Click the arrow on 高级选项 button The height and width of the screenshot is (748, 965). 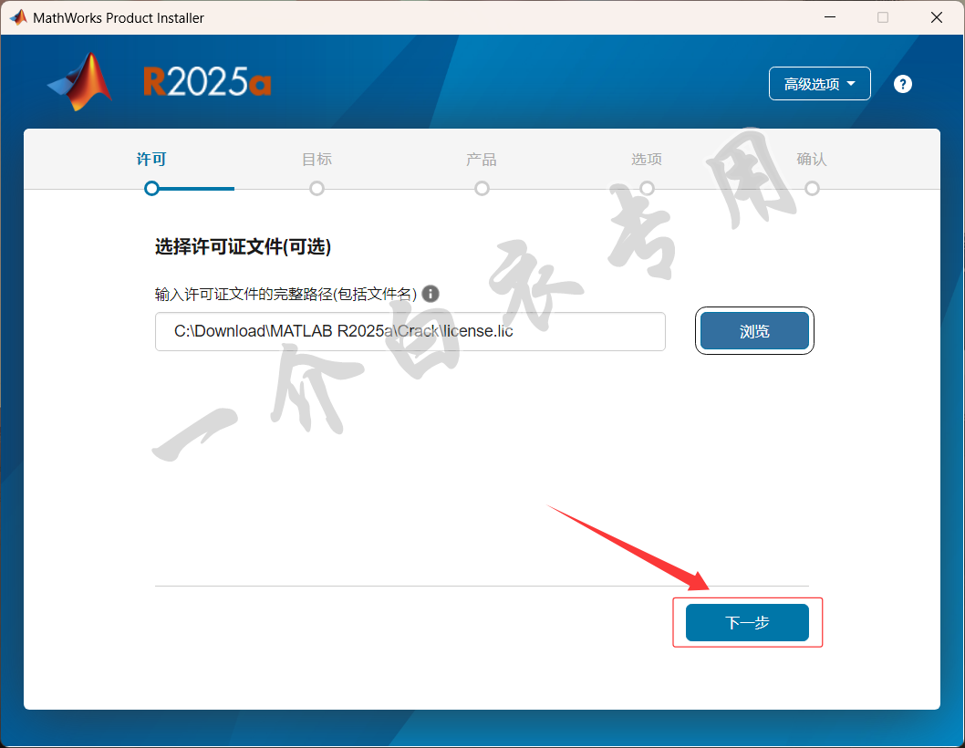(851, 84)
